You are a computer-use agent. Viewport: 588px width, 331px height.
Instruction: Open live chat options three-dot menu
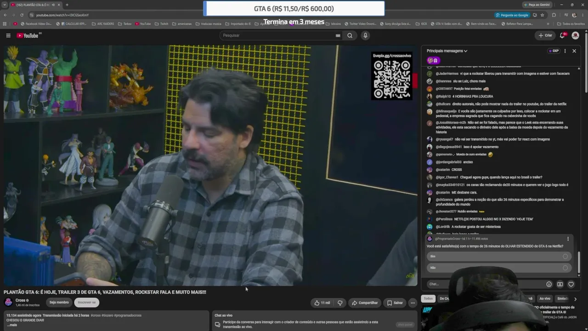tap(565, 51)
